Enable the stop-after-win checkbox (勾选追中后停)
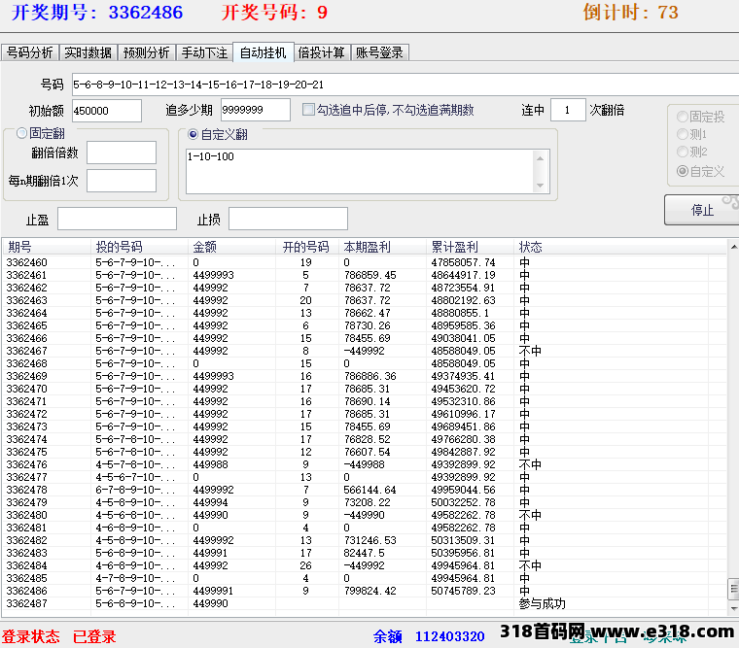The image size is (739, 648). (x=309, y=110)
